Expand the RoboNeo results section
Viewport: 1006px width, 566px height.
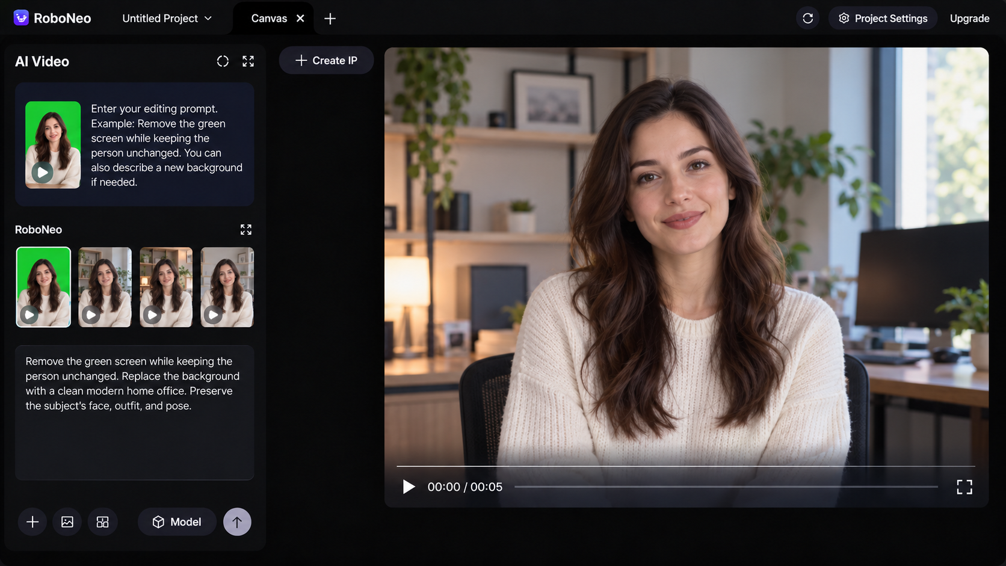coord(246,230)
